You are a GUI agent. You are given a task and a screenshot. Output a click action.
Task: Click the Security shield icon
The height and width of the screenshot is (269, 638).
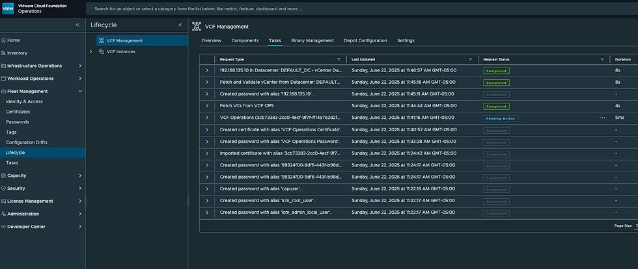click(x=4, y=188)
